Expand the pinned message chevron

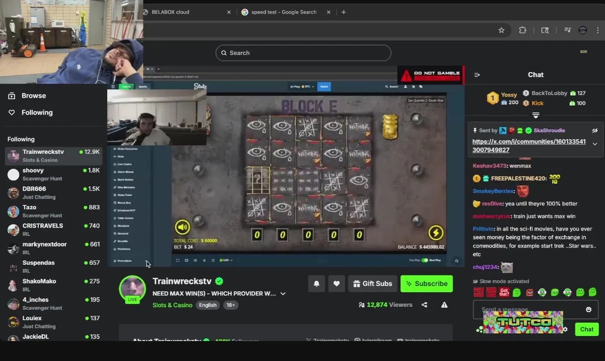[x=594, y=144]
